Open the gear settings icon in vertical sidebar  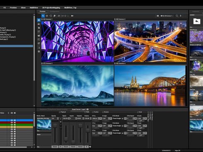point(39,51)
